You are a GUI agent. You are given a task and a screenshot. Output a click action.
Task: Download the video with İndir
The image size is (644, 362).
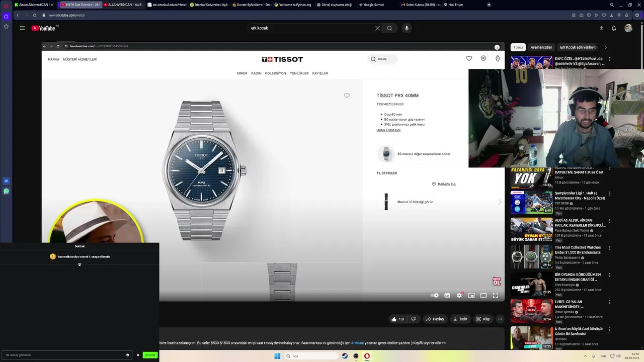(x=460, y=319)
